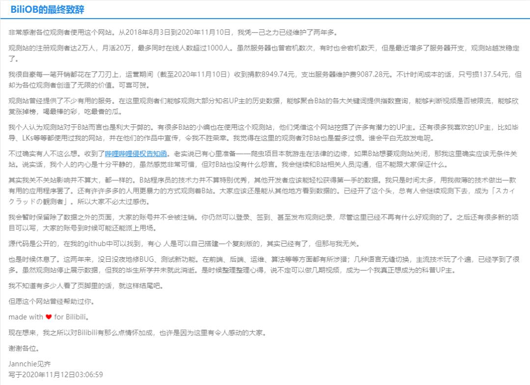The height and width of the screenshot is (385, 530).
Task: Open the 哔哩哔哩侵权告知函 link
Action: point(136,154)
